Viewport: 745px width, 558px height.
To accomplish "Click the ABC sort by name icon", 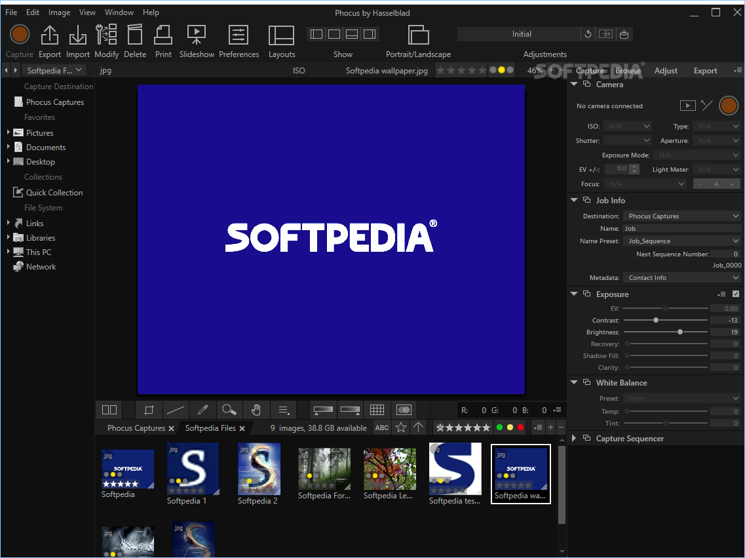I will (381, 428).
